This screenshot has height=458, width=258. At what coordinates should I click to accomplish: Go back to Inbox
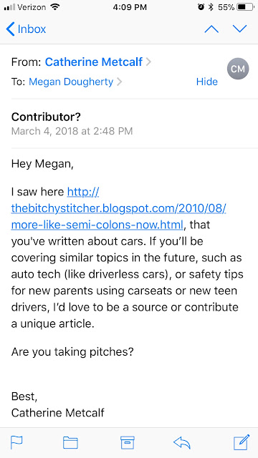26,29
